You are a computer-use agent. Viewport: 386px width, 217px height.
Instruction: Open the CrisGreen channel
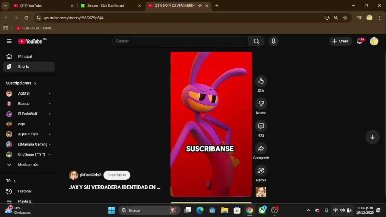pos(29,154)
